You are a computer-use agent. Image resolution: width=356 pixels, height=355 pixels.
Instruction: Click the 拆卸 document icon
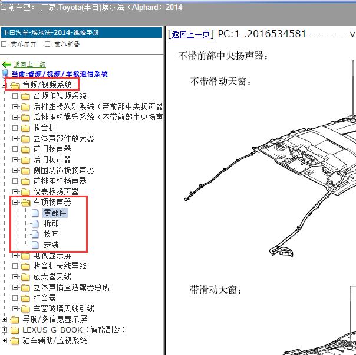35,224
